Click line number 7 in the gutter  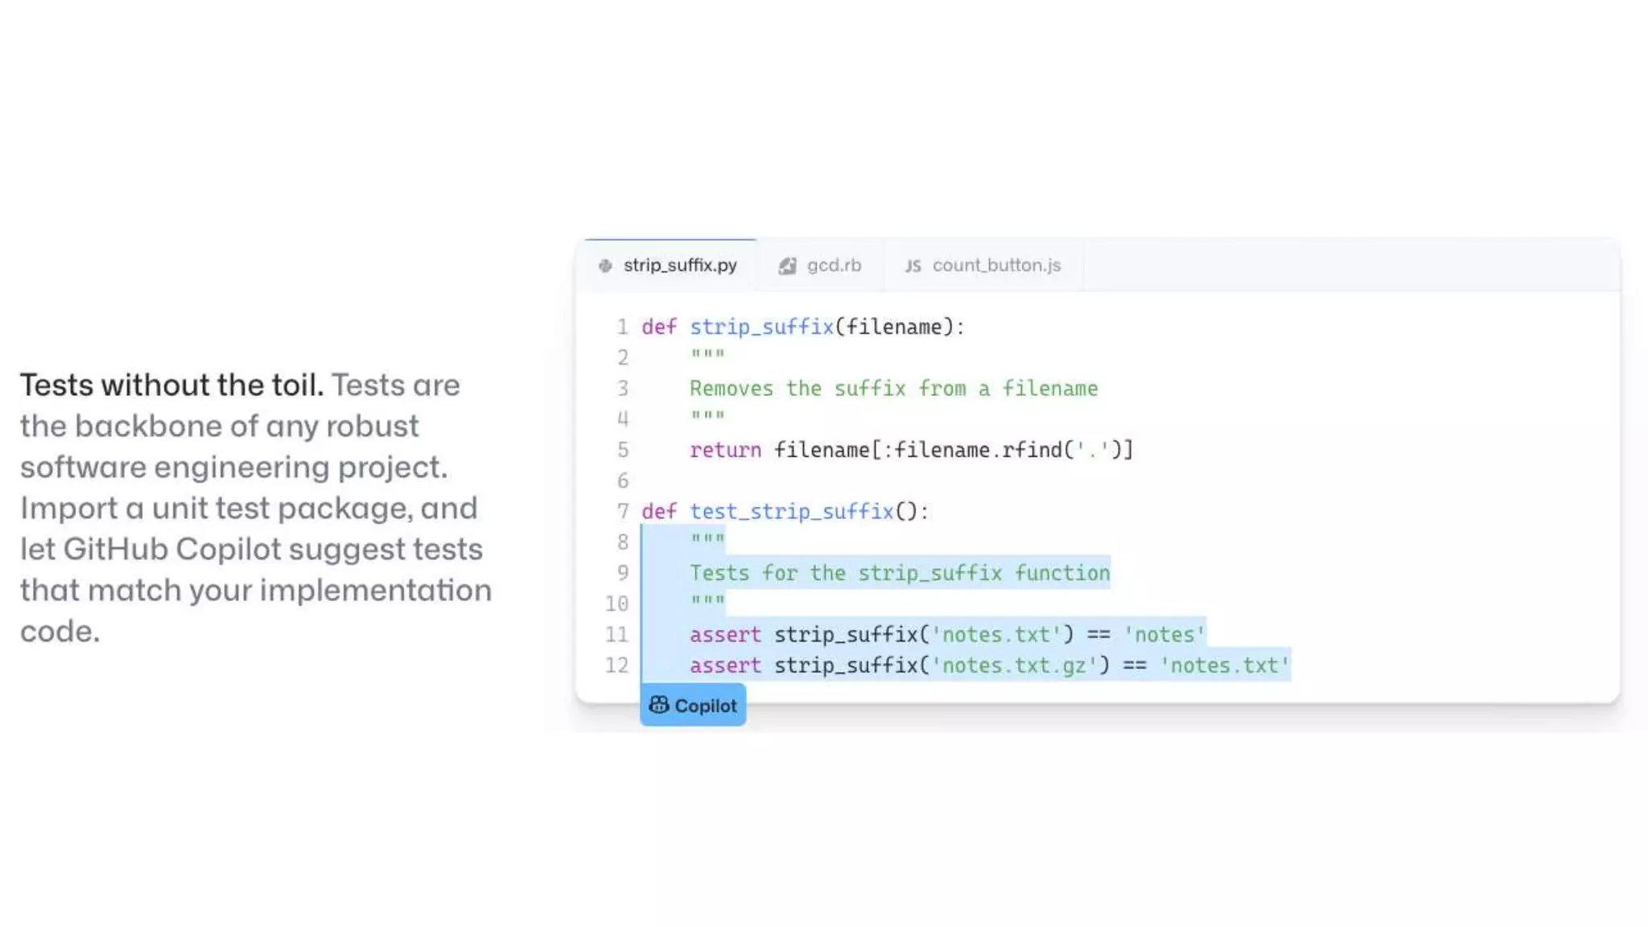point(622,511)
